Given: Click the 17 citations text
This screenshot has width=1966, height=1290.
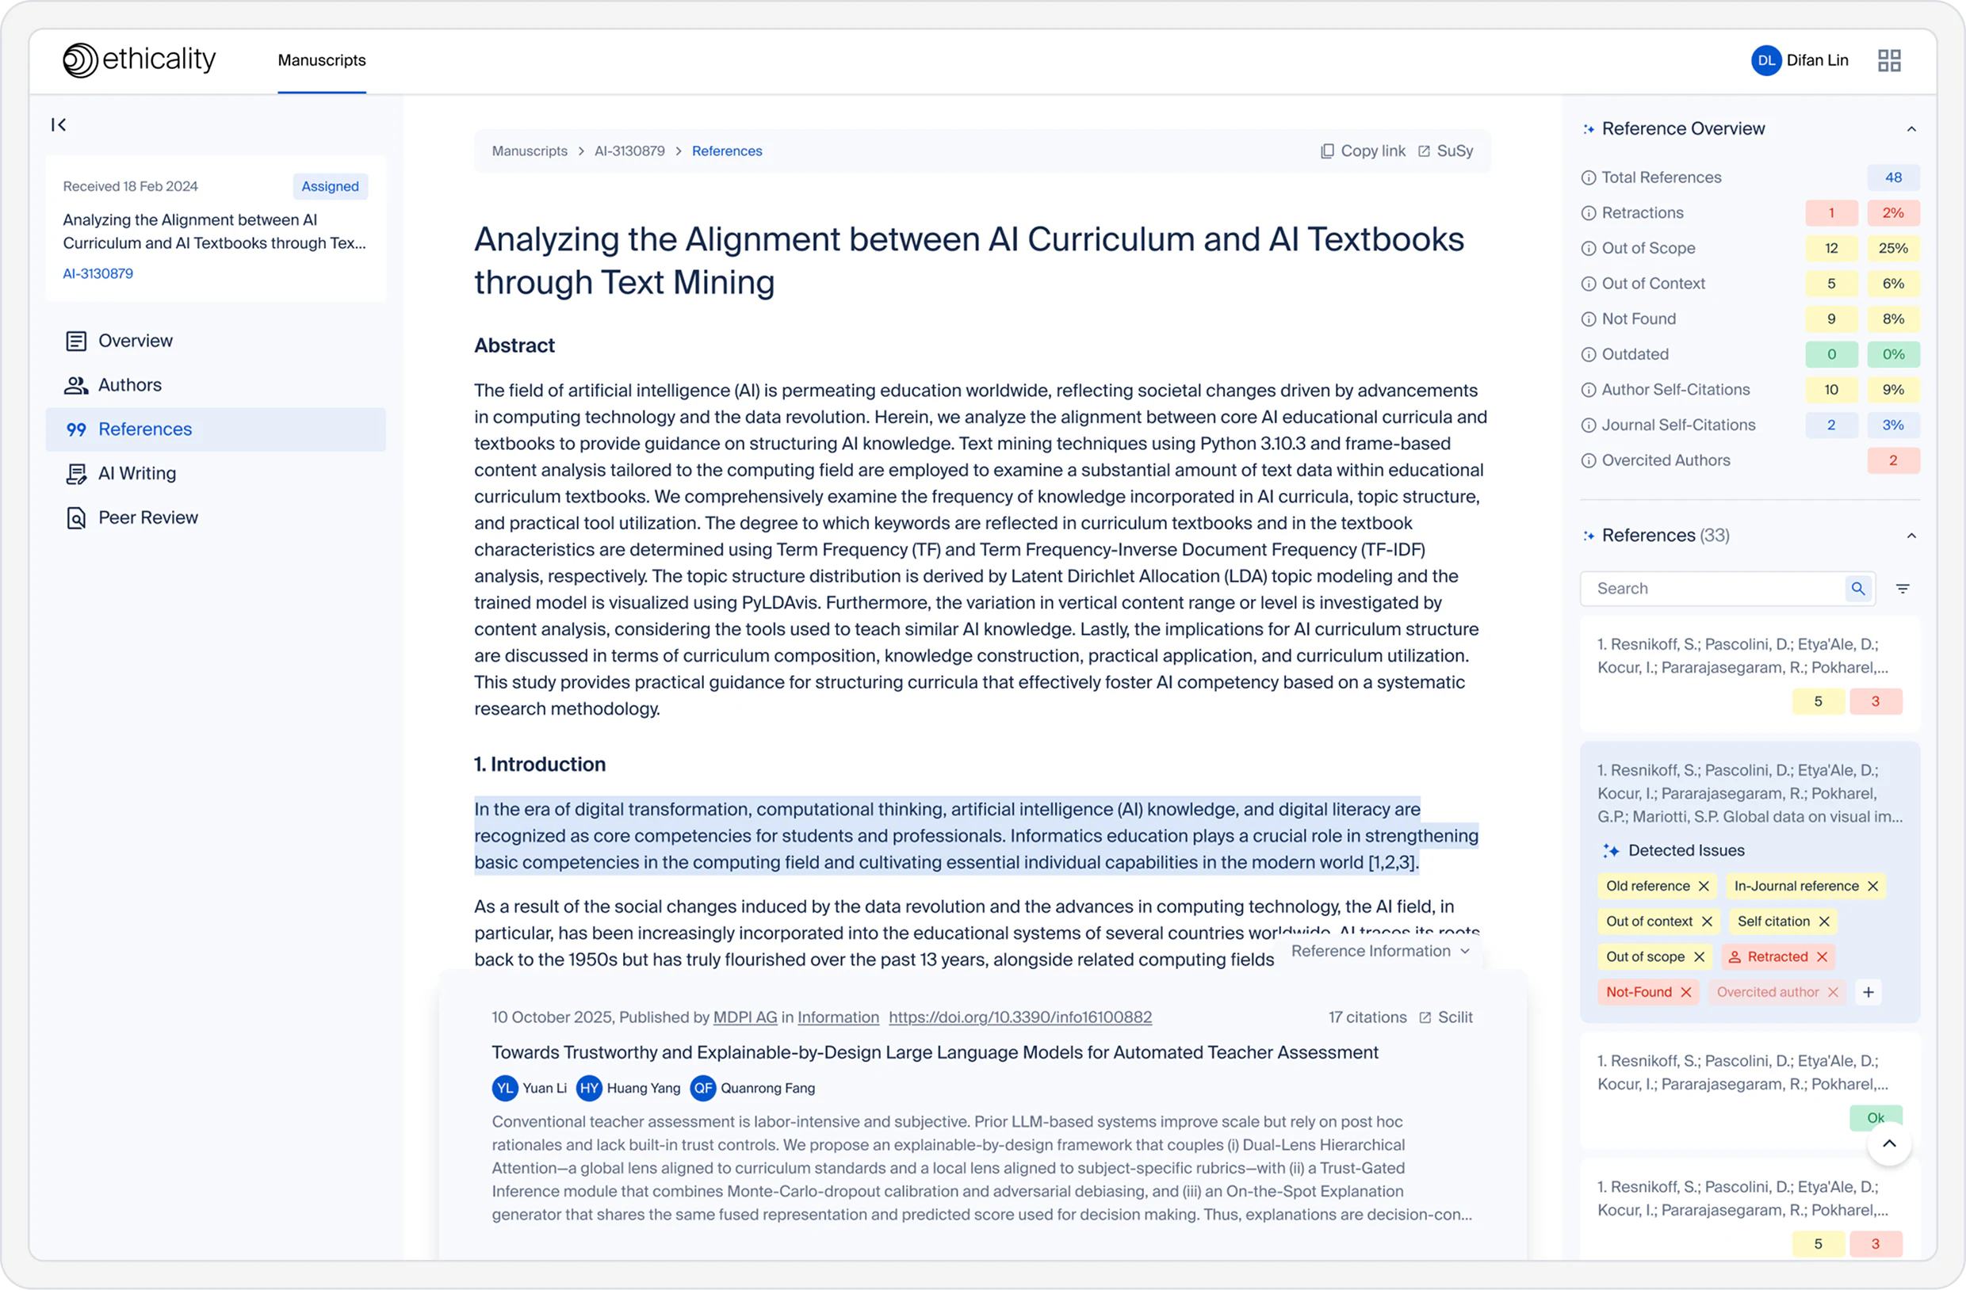Looking at the screenshot, I should pos(1367,1018).
